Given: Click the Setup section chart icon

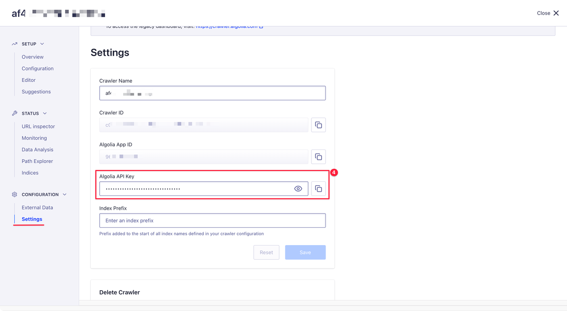Looking at the screenshot, I should coord(15,44).
